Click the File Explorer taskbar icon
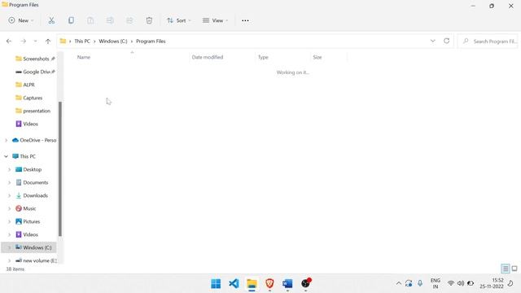Screen dimensions: 521x293 252,283
